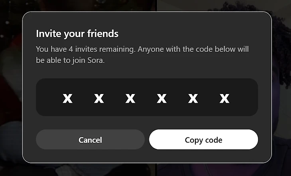Click the fourth X in the code
The height and width of the screenshot is (176, 291).
pyautogui.click(x=161, y=98)
